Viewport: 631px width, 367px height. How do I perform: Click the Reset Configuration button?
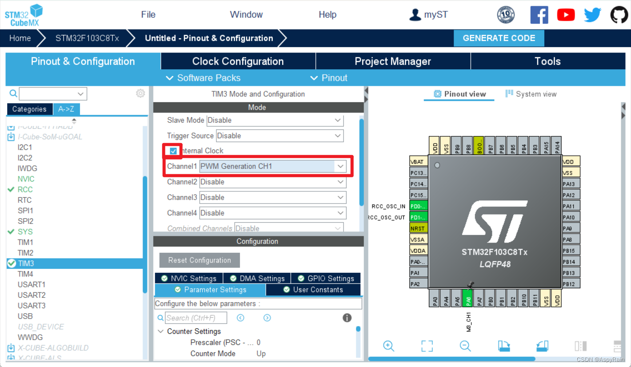point(200,260)
